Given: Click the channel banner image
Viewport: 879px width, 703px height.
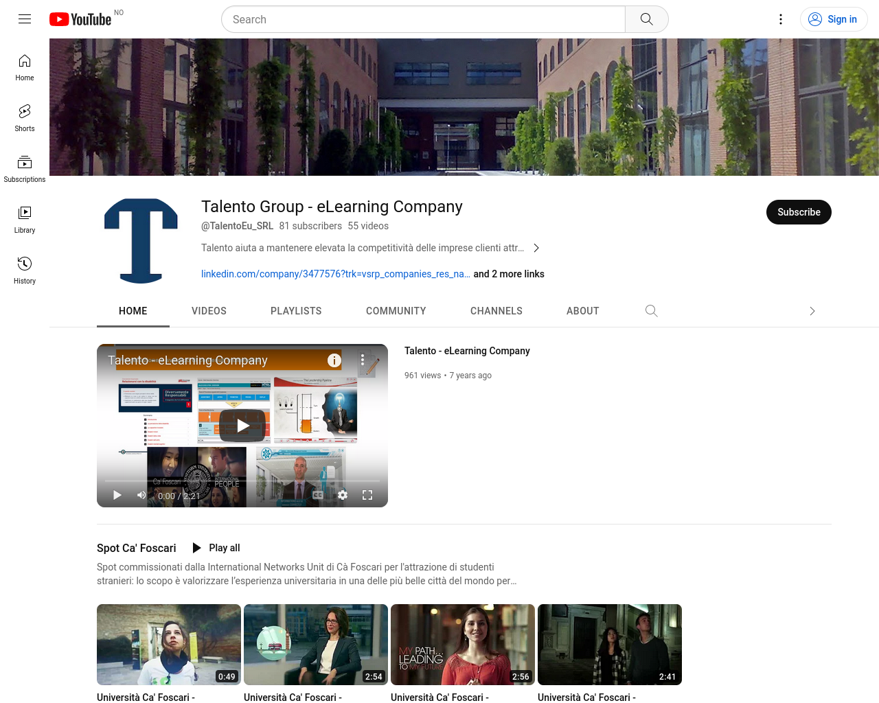Looking at the screenshot, I should (x=464, y=107).
